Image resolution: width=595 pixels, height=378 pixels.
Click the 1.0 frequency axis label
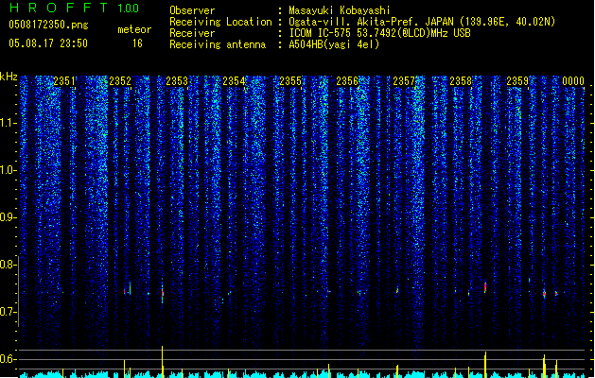[8, 170]
